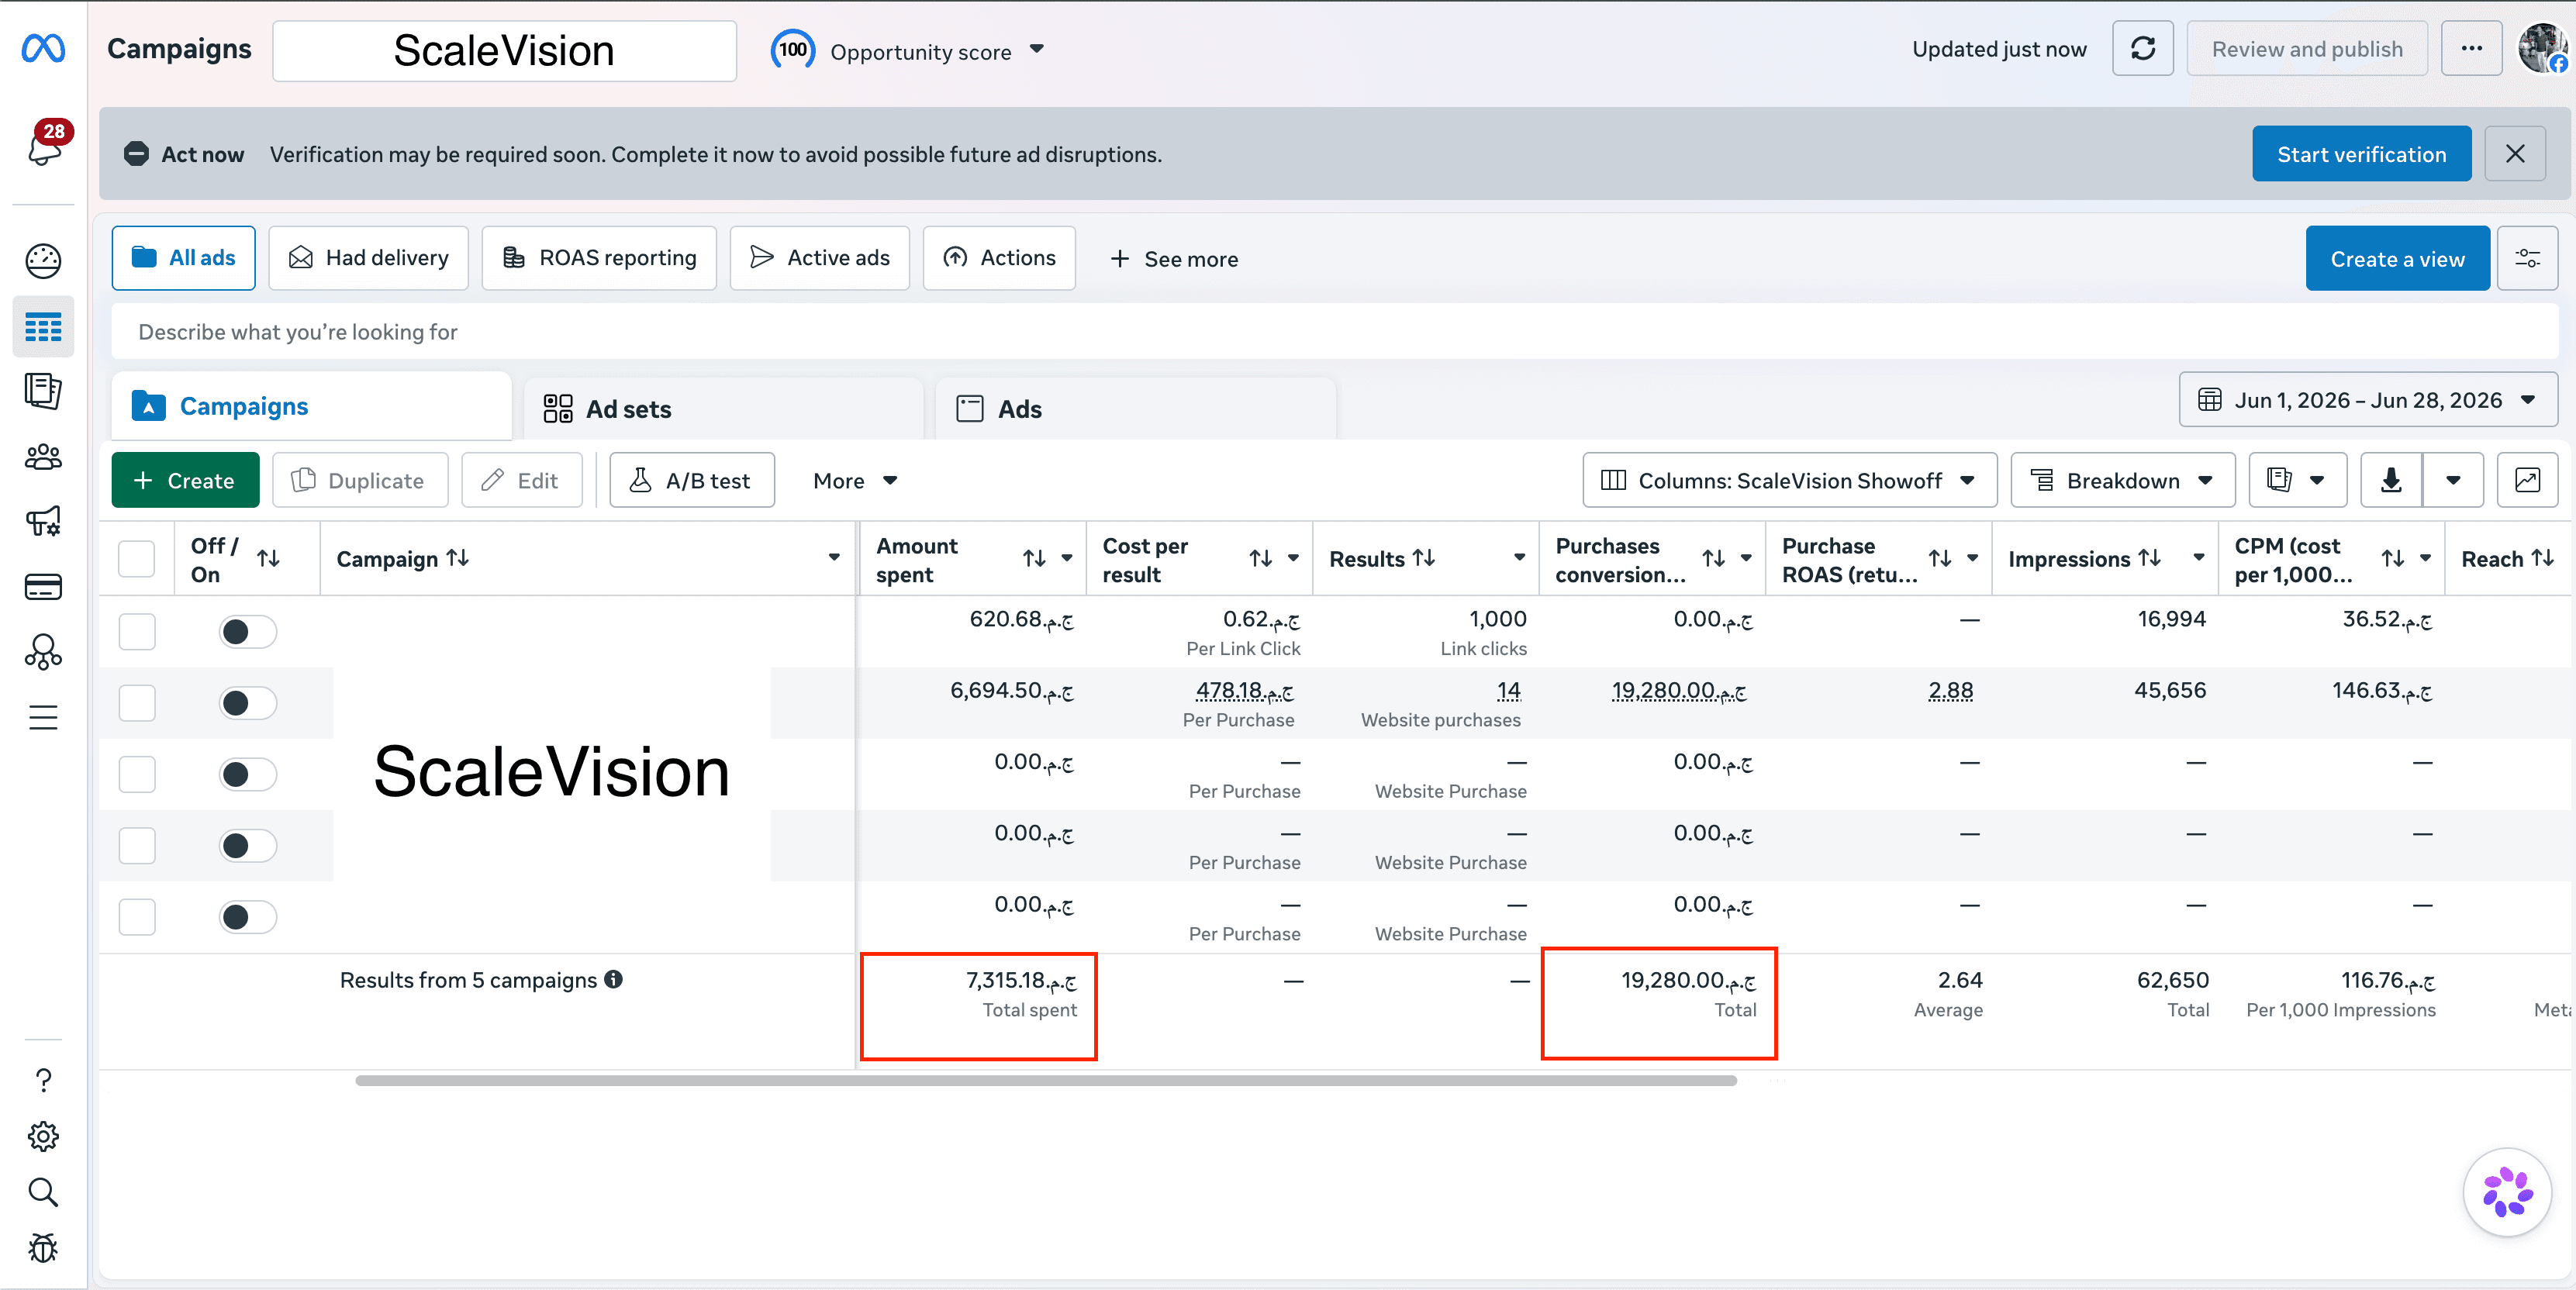2576x1290 pixels.
Task: Select all campaigns header checkbox
Action: 137,559
